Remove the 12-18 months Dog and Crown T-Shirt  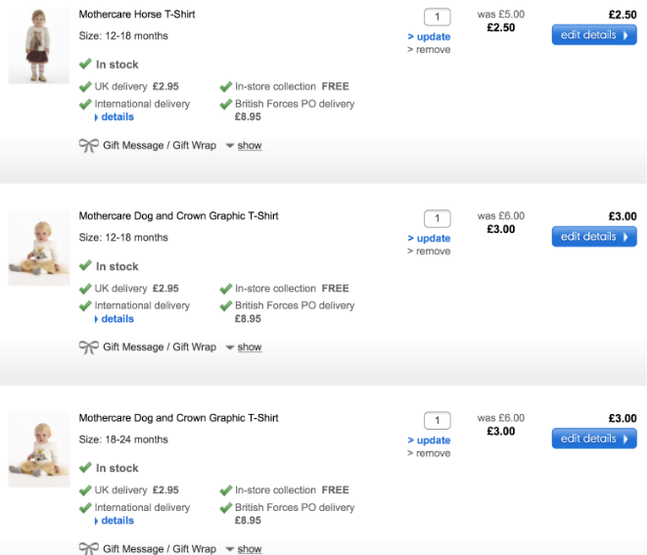432,252
